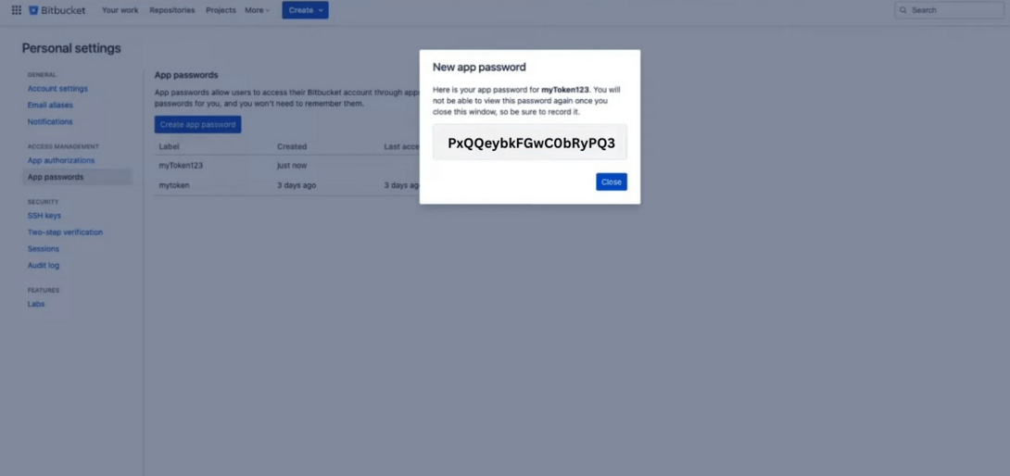Open Email aliases in sidebar

[x=50, y=105]
